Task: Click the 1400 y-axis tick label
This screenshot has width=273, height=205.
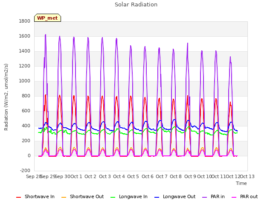Action: pos(25,51)
